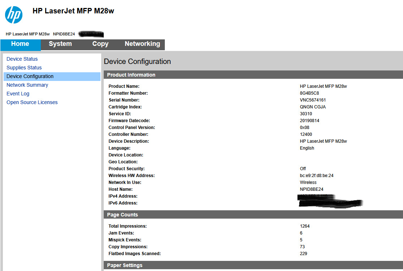Click the 'HP LaserJet MFP M28w' page title
Image resolution: width=403 pixels, height=271 pixels.
(73, 11)
